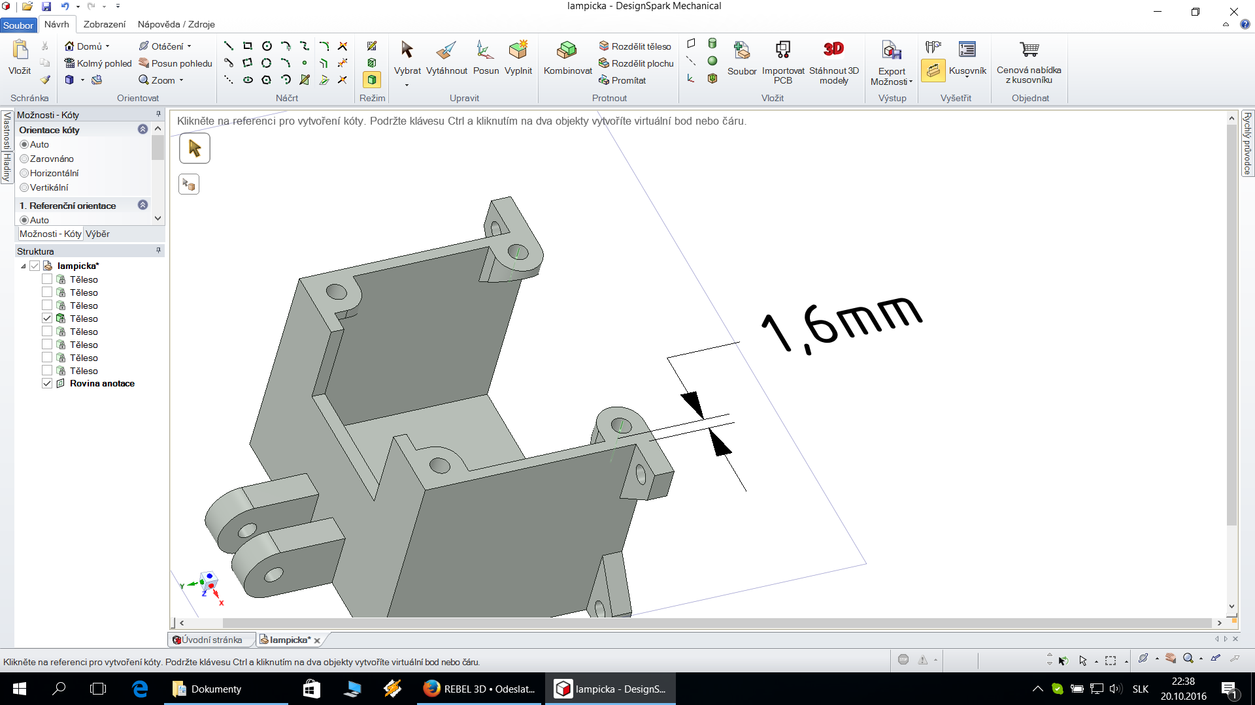The height and width of the screenshot is (705, 1255).
Task: Open Stáhnout 3D modely download
Action: pos(833,59)
